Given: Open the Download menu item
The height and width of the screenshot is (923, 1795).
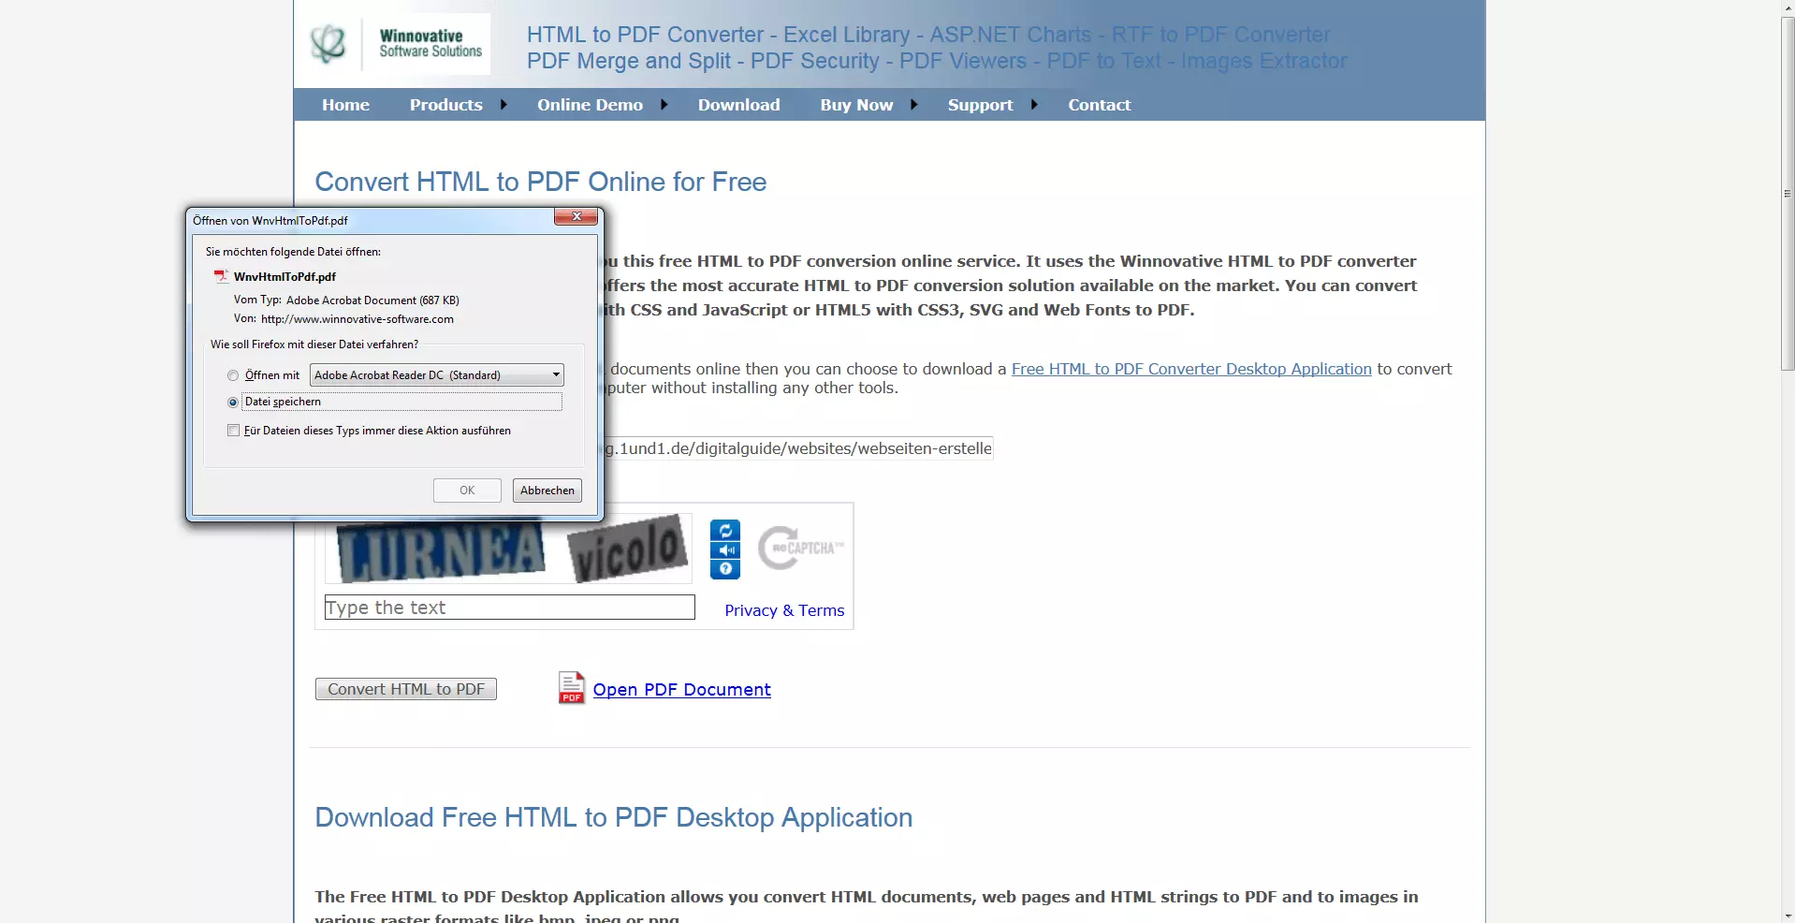Looking at the screenshot, I should coord(738,105).
